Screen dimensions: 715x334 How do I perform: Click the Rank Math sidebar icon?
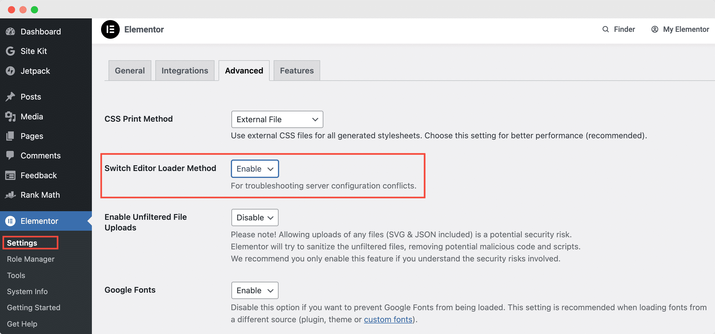(10, 195)
